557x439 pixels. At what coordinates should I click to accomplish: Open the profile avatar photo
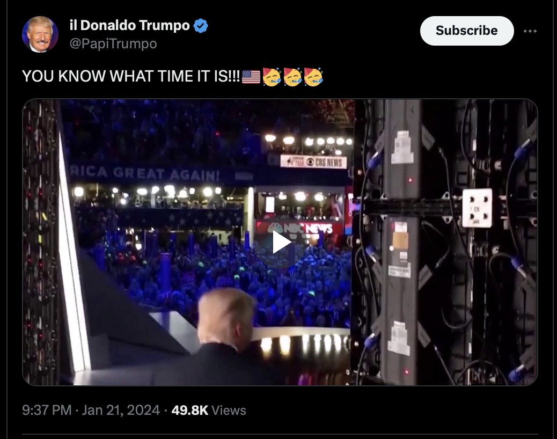[x=40, y=34]
